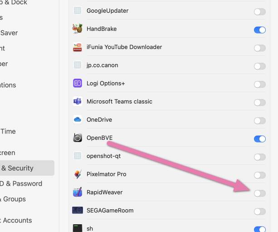The width and height of the screenshot is (278, 232).
Task: Open the Accounts sidebar item
Action: 16,220
